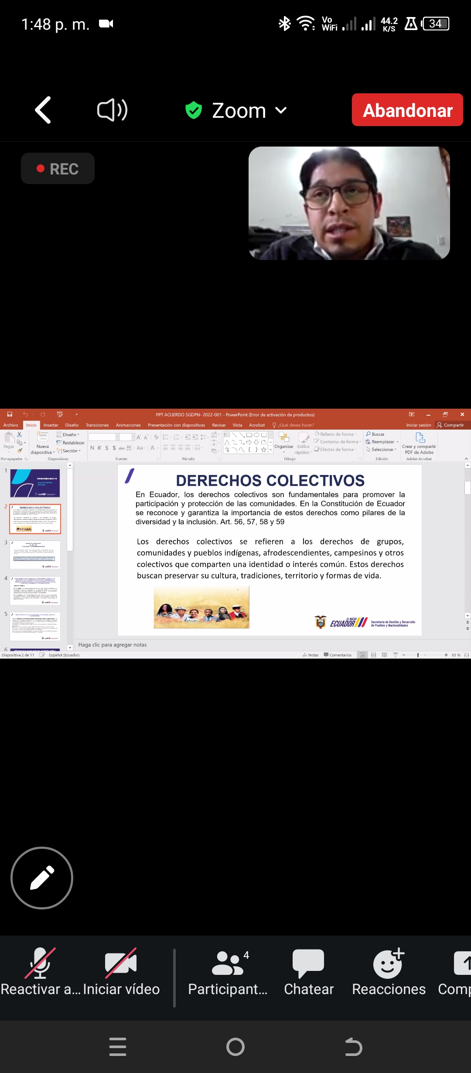This screenshot has height=1073, width=471.
Task: Tap slide 3 thumbnail in shared screen
Action: (35, 554)
